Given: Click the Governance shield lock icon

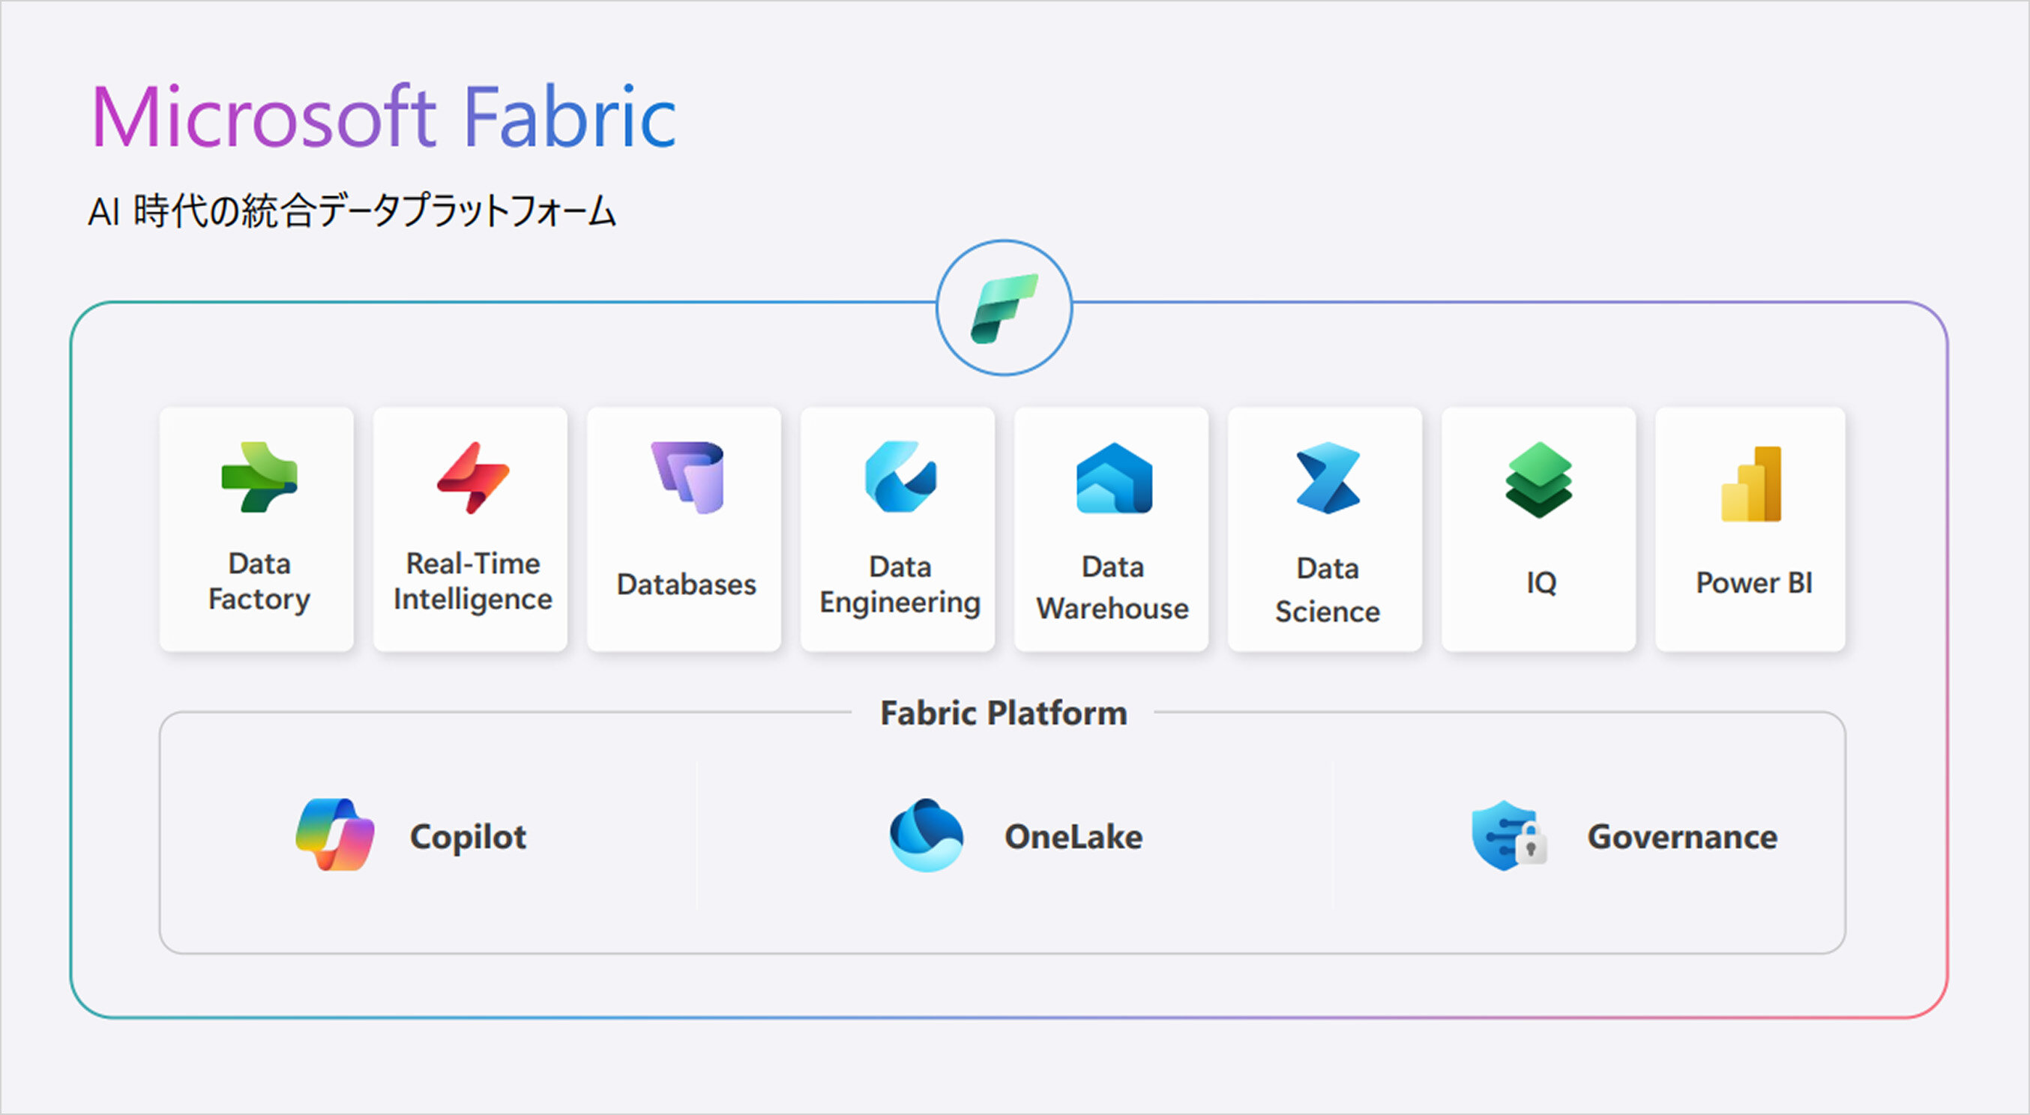Looking at the screenshot, I should [1508, 836].
